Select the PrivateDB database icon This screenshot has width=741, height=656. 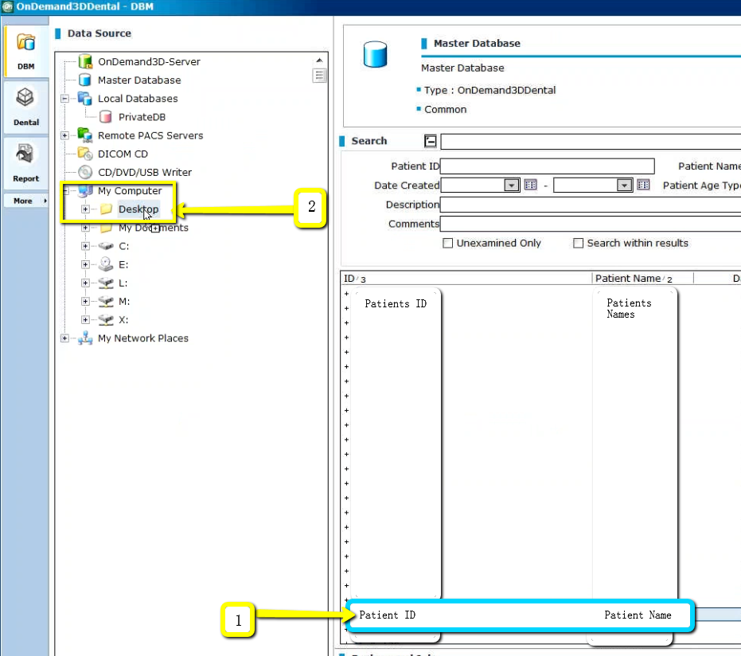pyautogui.click(x=106, y=117)
